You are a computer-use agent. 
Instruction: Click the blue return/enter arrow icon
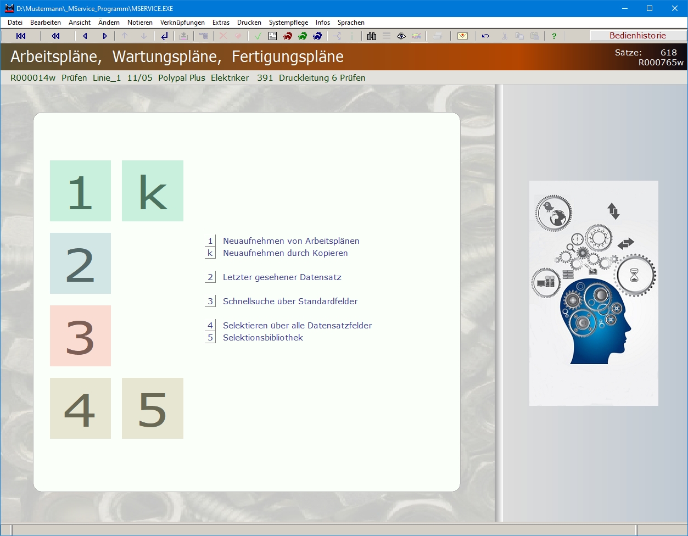pos(164,36)
